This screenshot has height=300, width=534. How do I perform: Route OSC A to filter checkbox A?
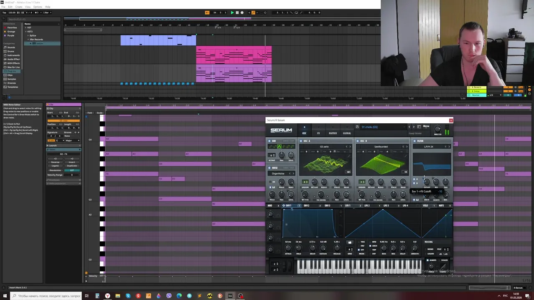tap(414, 179)
